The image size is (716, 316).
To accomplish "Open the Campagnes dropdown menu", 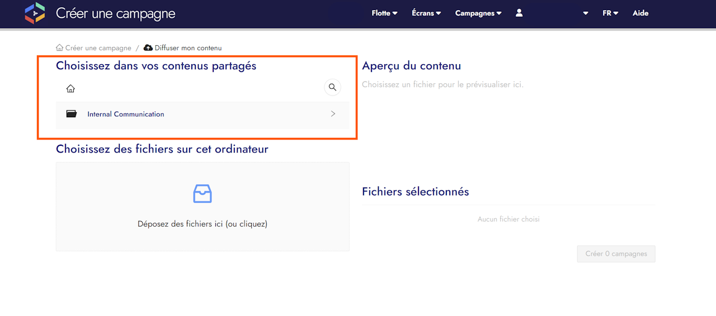I will coord(478,13).
